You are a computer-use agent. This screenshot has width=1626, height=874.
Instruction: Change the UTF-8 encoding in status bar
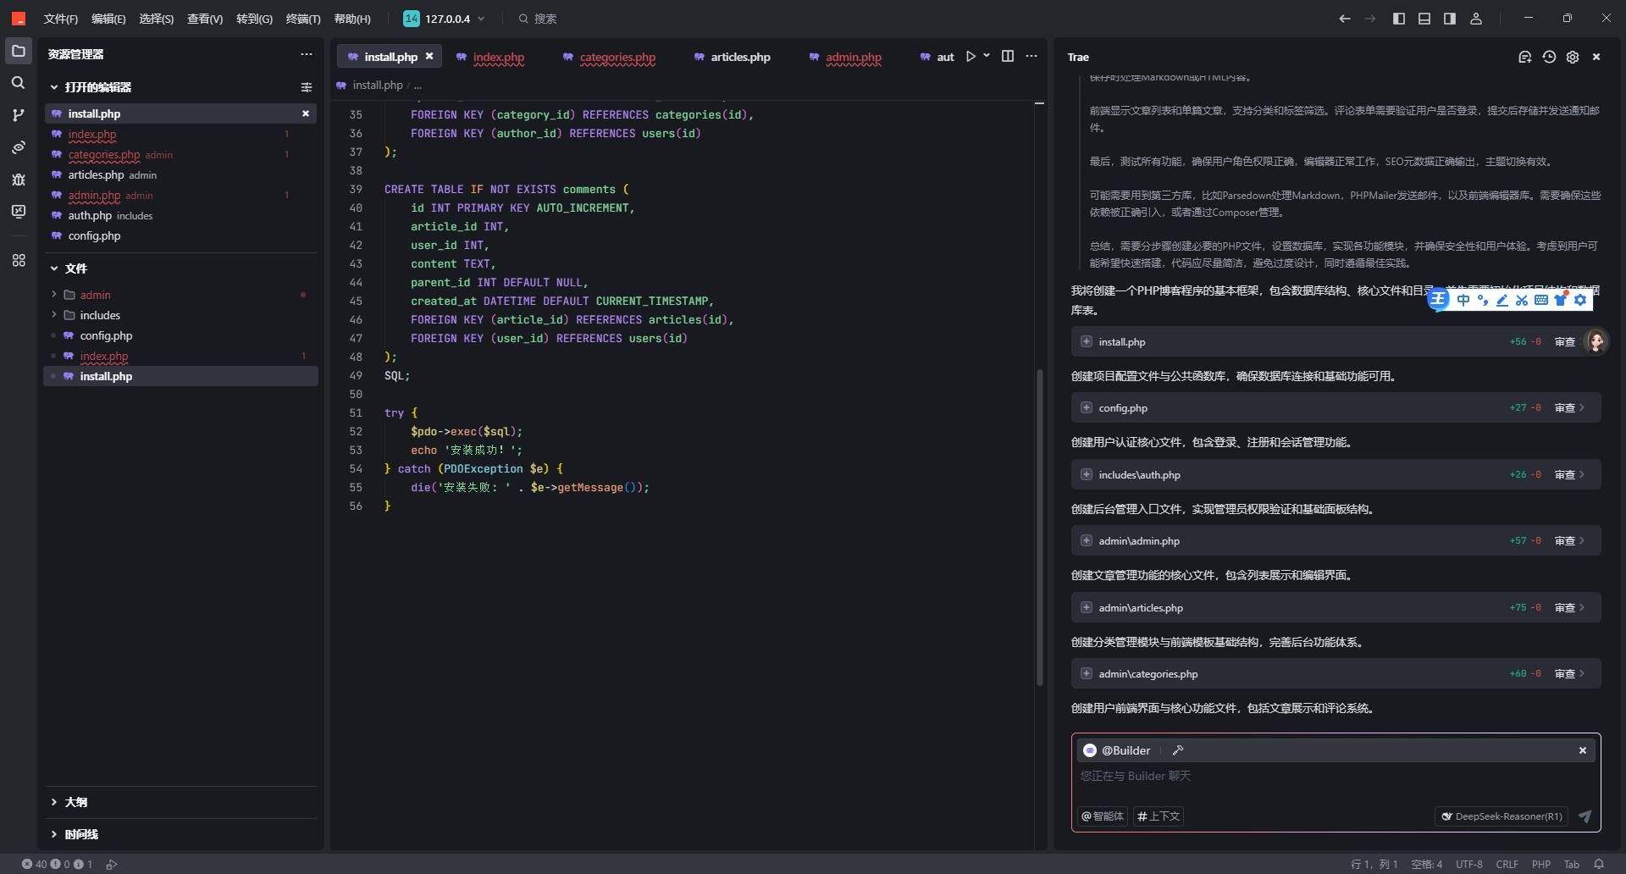1469,864
